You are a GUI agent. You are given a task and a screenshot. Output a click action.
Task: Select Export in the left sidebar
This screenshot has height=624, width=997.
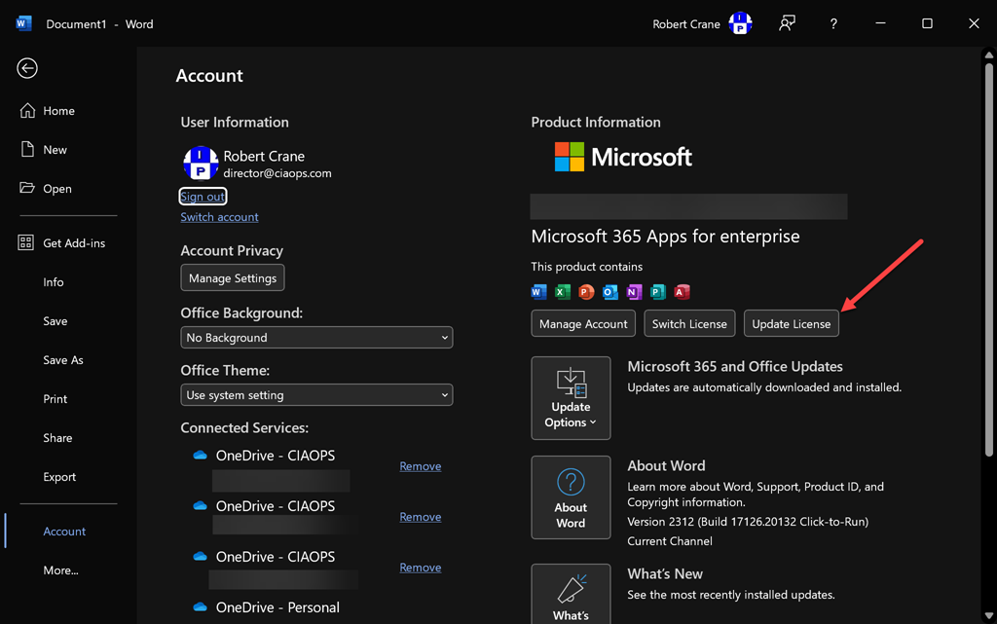pyautogui.click(x=59, y=477)
